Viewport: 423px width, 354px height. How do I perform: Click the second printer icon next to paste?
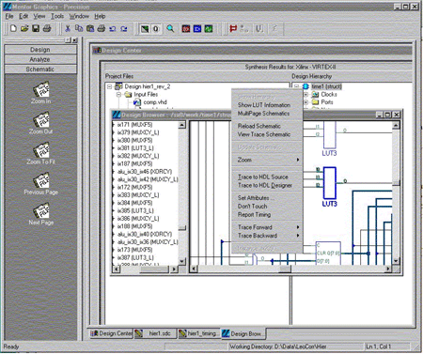pos(102,29)
